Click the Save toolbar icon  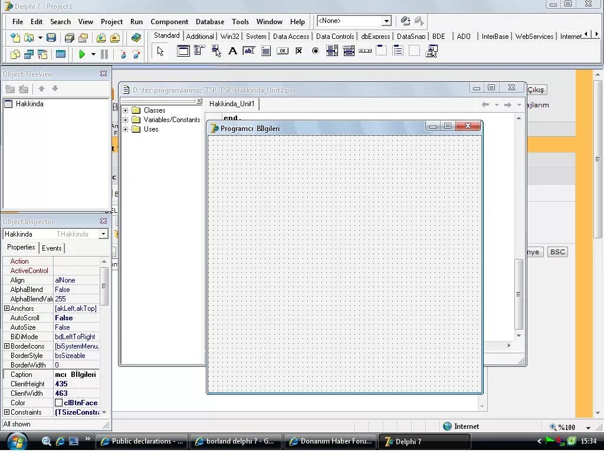[x=51, y=38]
